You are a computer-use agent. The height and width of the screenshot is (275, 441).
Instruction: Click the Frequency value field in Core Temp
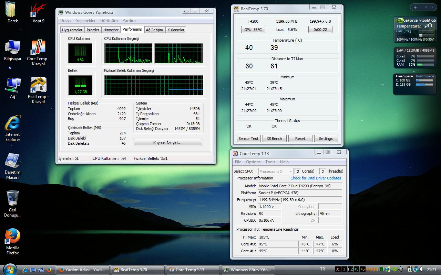point(300,200)
